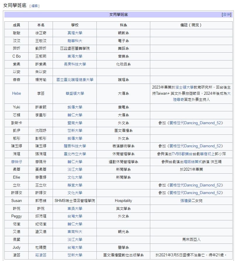This screenshot has width=235, height=261.
Task: Click the 東海大學 link
Action: pyautogui.click(x=75, y=56)
